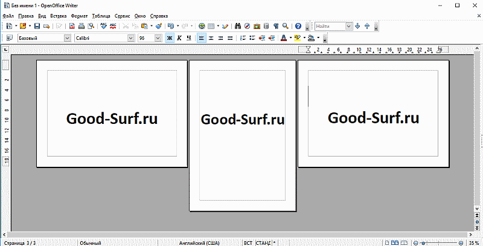Image resolution: width=483 pixels, height=246 pixels.
Task: Toggle nonprinting characters pilcrow icon
Action: 276,26
